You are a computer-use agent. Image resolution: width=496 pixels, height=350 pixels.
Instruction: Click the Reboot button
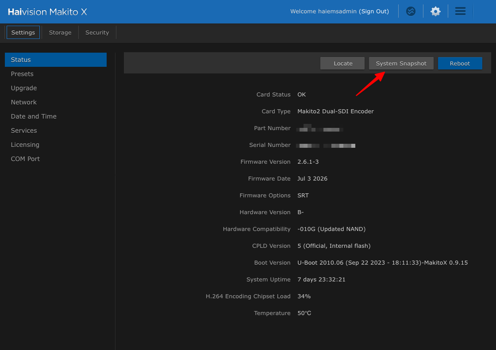tap(460, 63)
